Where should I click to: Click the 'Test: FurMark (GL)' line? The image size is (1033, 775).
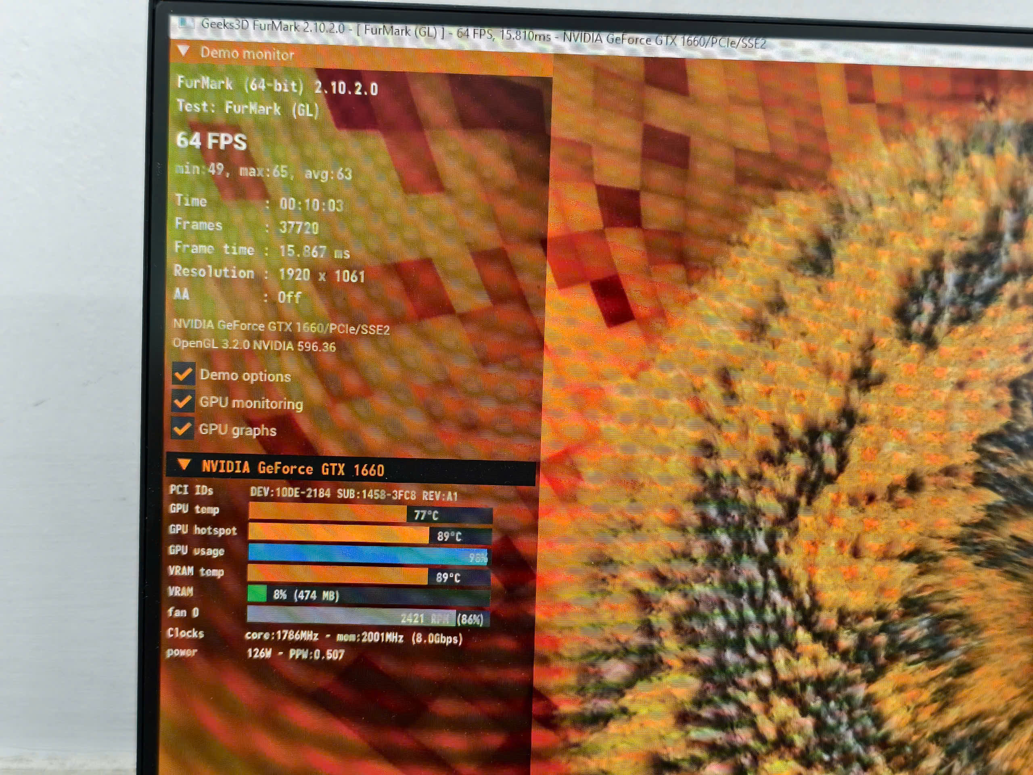[x=248, y=108]
